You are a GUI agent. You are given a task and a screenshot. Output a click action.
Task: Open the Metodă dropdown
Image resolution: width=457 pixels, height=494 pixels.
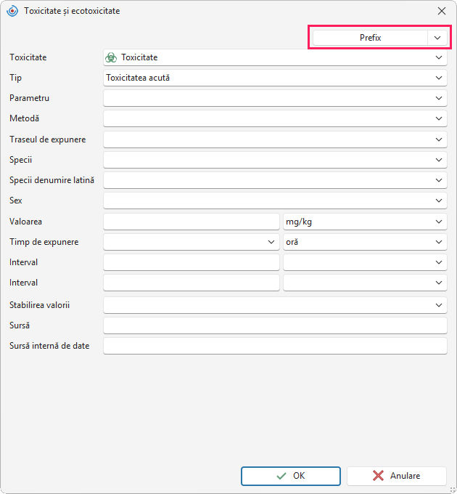click(x=275, y=118)
